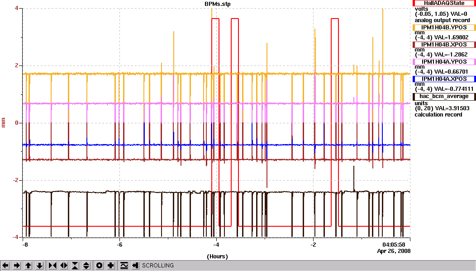Click the SCROLLING status text
This screenshot has height=271, width=476.
158,266
